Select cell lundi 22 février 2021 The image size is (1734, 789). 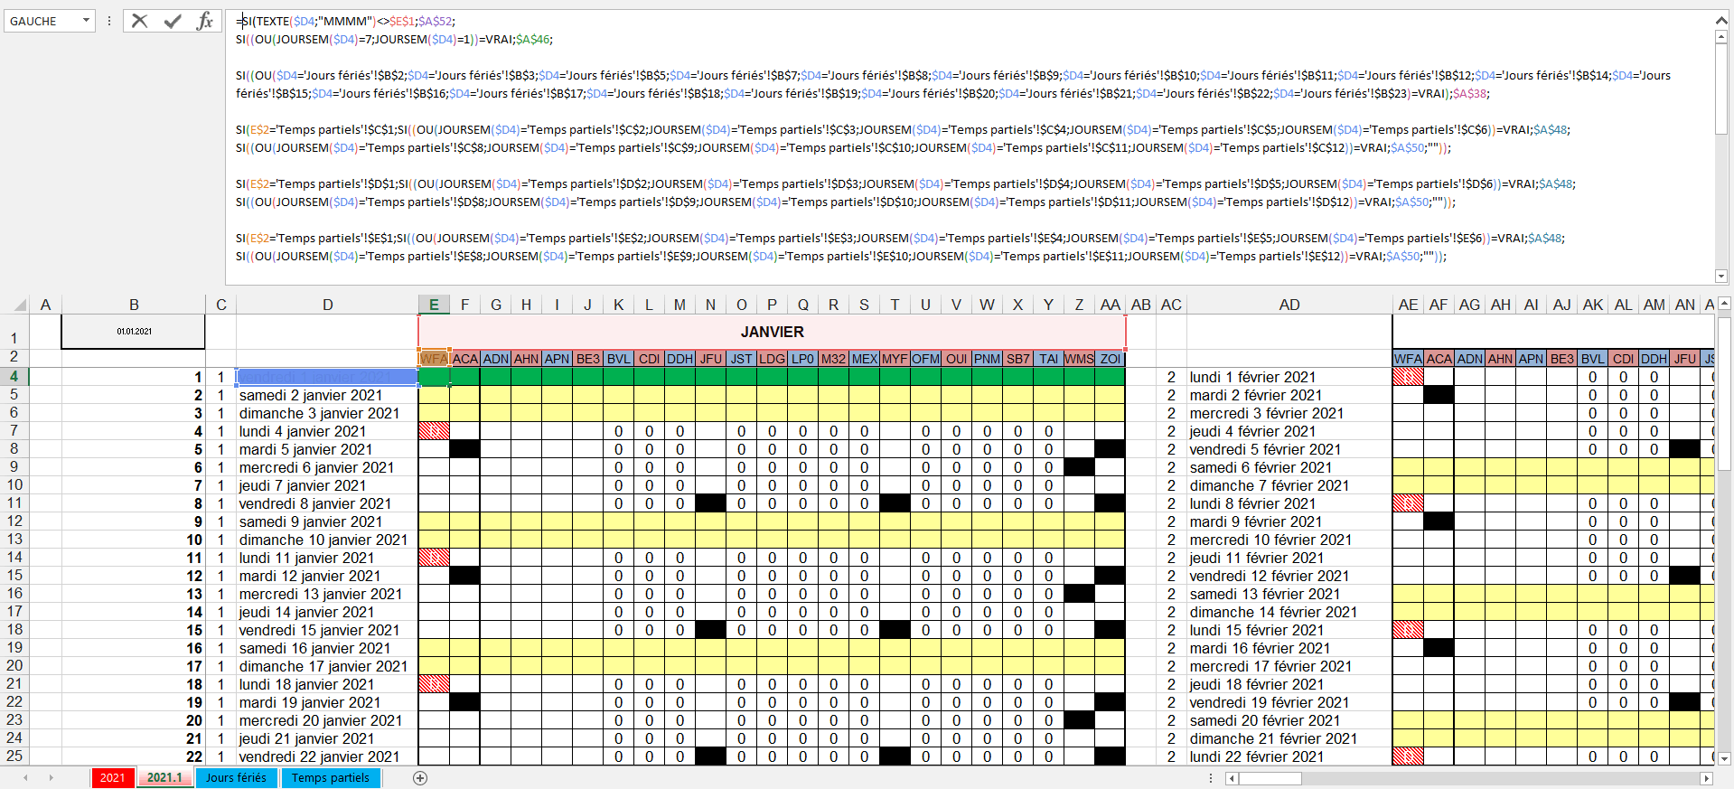coord(1289,756)
